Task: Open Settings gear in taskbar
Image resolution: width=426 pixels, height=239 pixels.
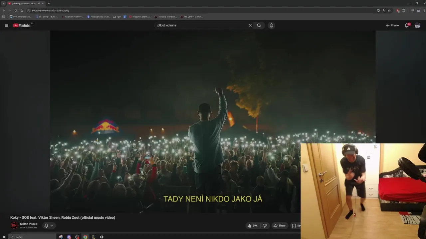Action: 102,237
